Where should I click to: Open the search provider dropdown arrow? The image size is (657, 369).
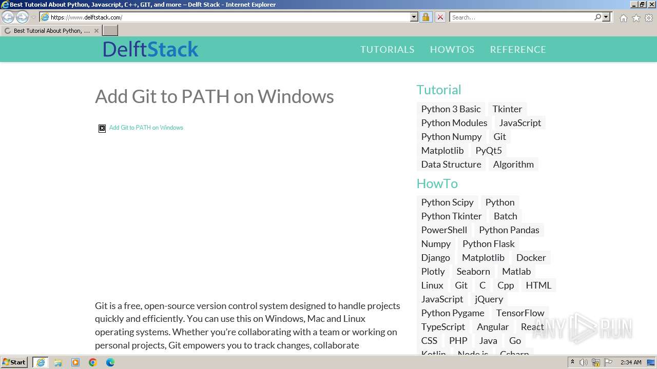(x=606, y=17)
